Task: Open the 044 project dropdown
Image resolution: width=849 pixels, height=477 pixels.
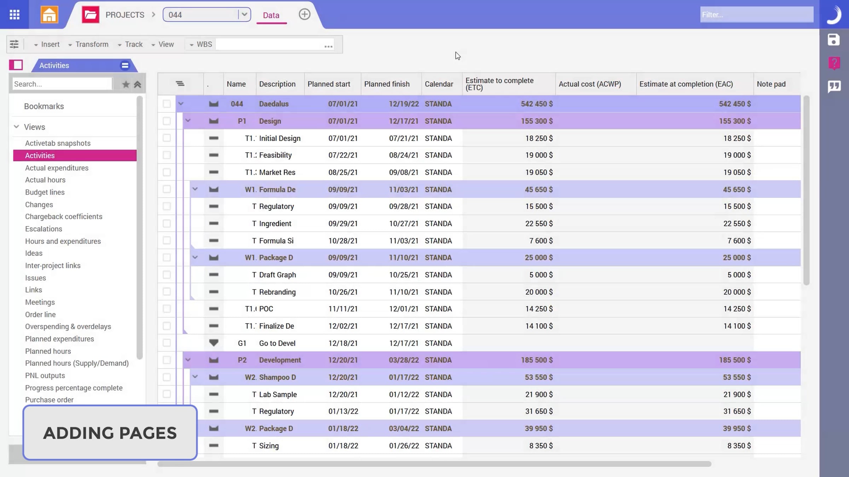Action: (x=244, y=14)
